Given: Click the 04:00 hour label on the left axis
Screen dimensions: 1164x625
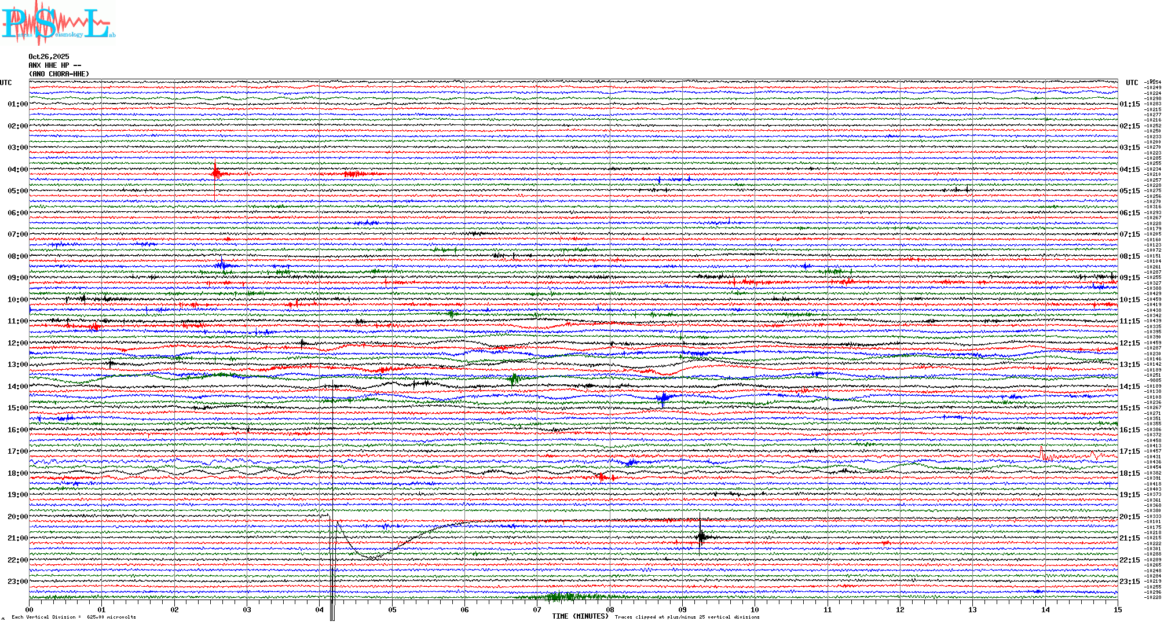Looking at the screenshot, I should [x=17, y=170].
